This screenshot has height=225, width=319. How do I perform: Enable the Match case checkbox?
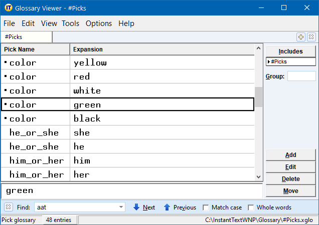click(x=206, y=207)
